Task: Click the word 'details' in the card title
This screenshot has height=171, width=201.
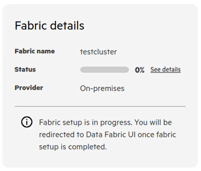Action: (x=67, y=25)
